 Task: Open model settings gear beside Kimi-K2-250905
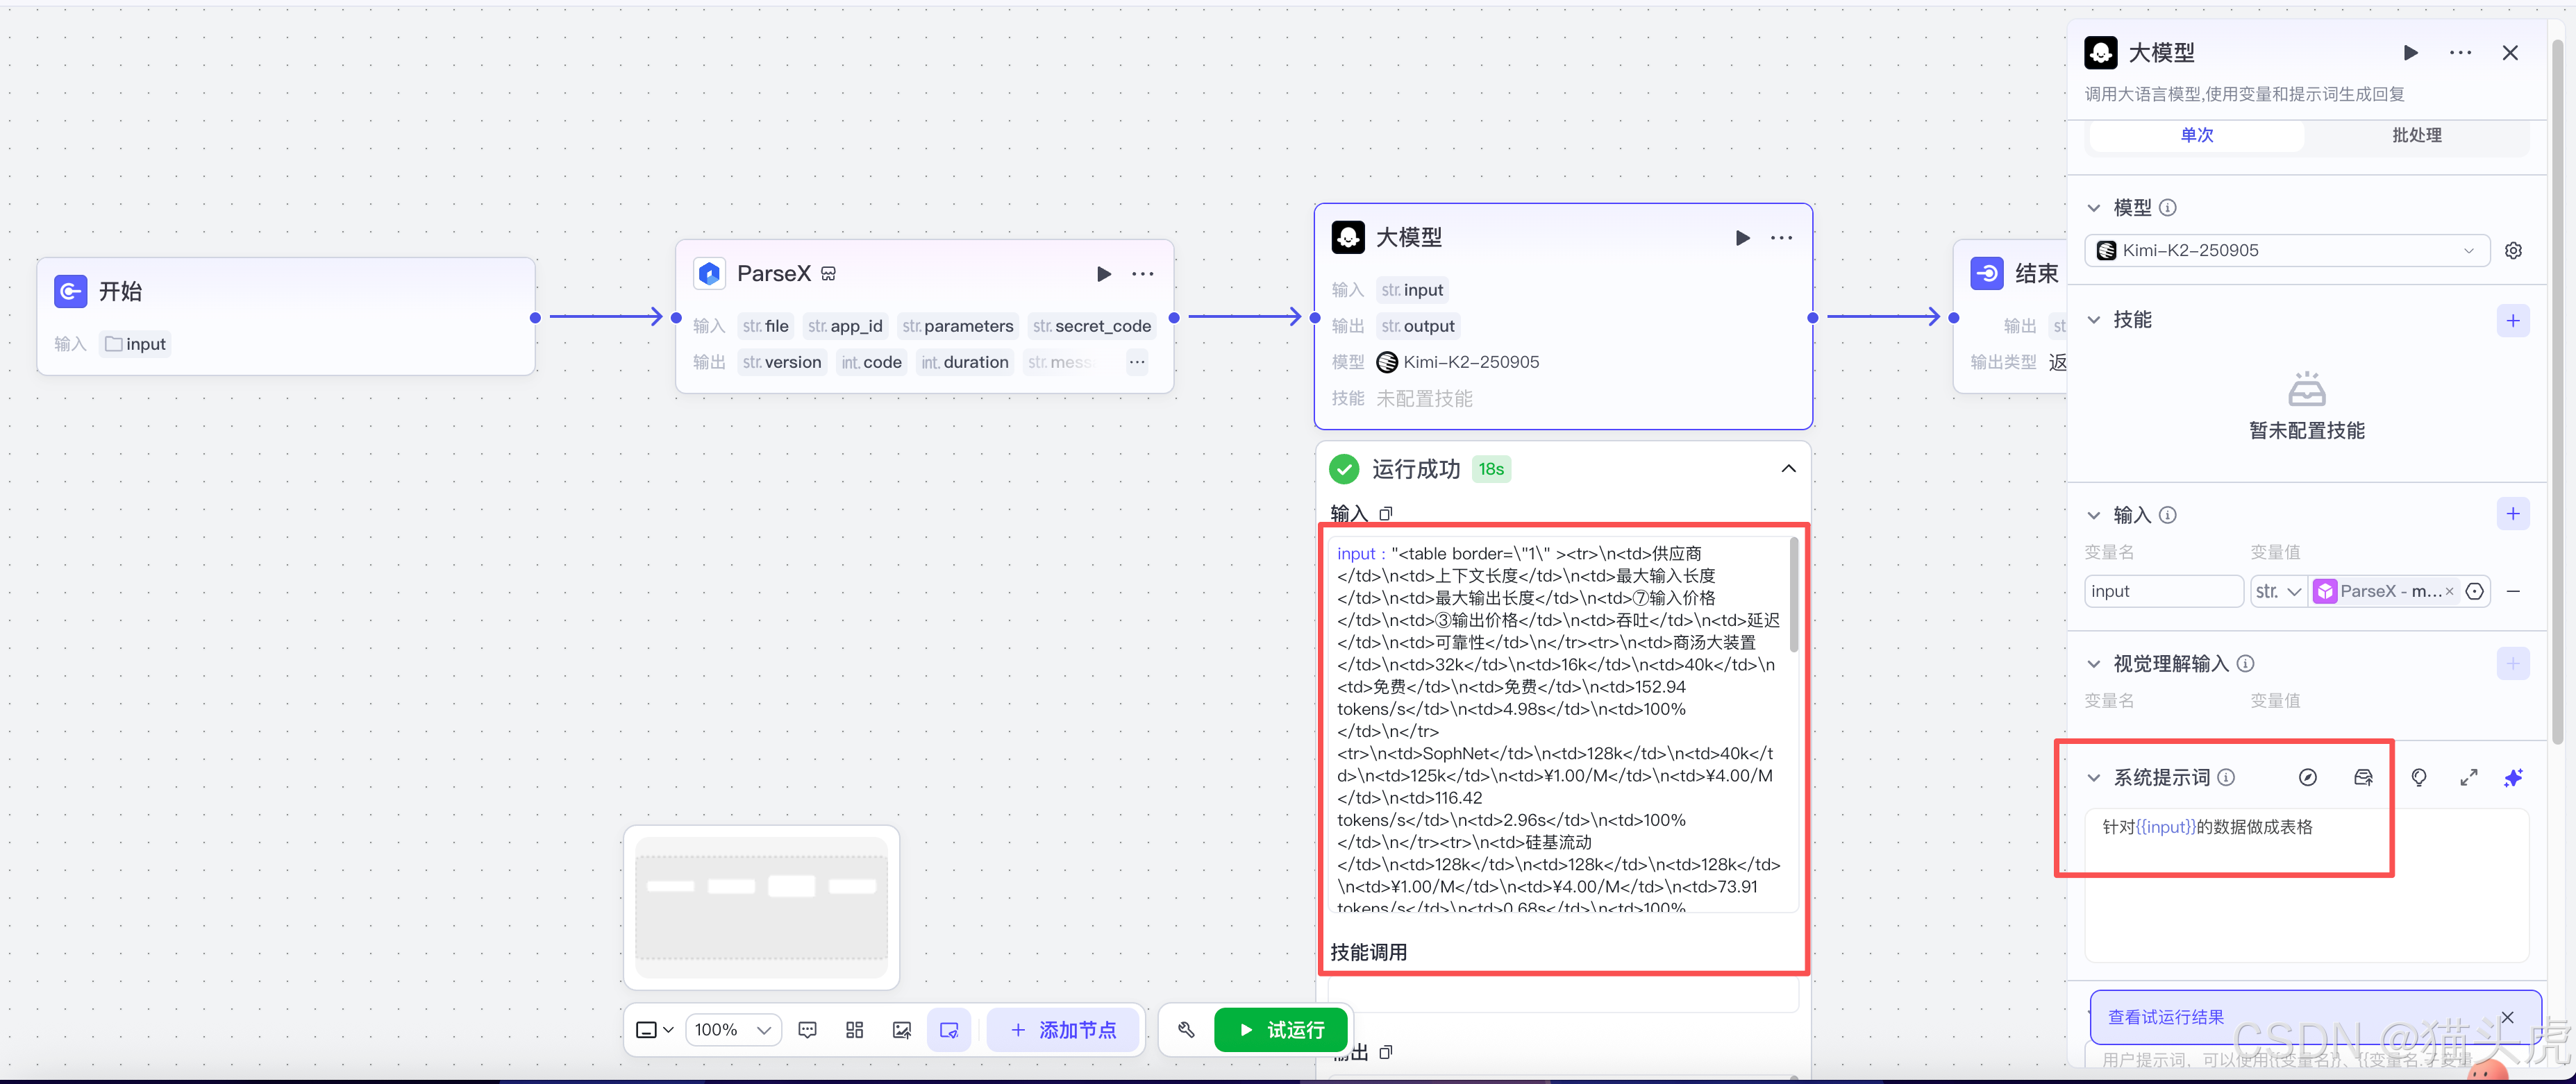click(2514, 250)
